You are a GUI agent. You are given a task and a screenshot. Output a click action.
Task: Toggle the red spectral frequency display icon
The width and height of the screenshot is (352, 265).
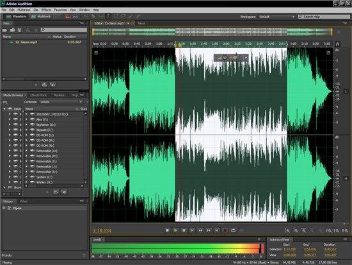click(68, 17)
